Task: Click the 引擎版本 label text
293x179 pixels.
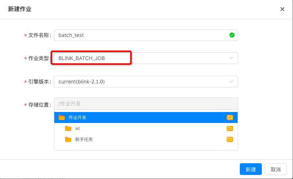Action: tap(39, 82)
